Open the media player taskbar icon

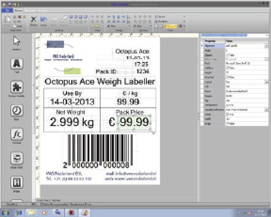pos(45,213)
